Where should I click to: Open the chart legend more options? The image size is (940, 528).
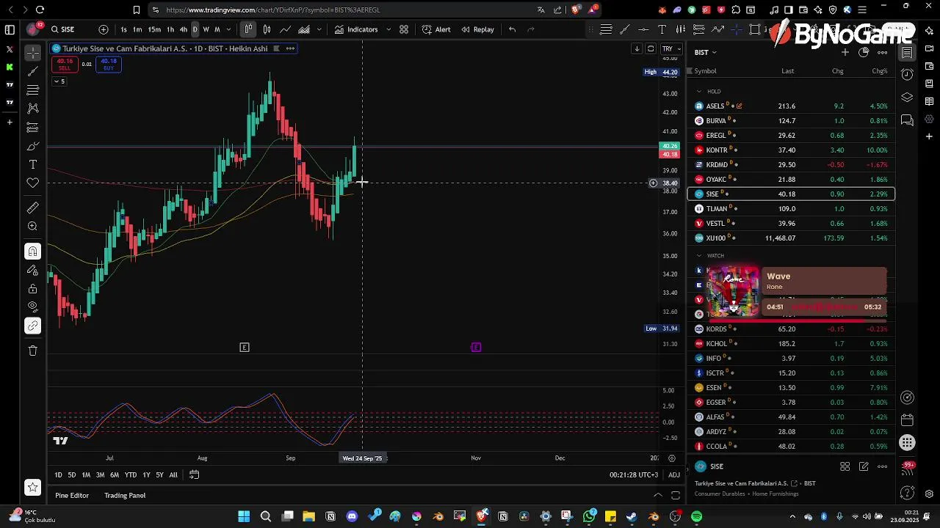coord(290,48)
